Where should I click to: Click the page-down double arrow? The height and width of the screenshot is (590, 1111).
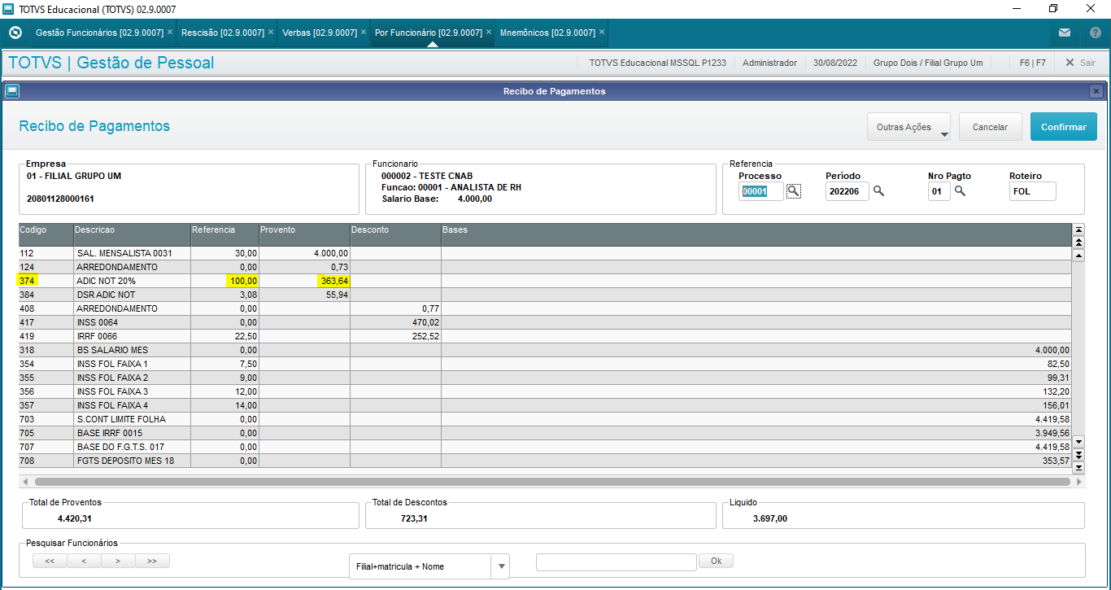click(1078, 454)
